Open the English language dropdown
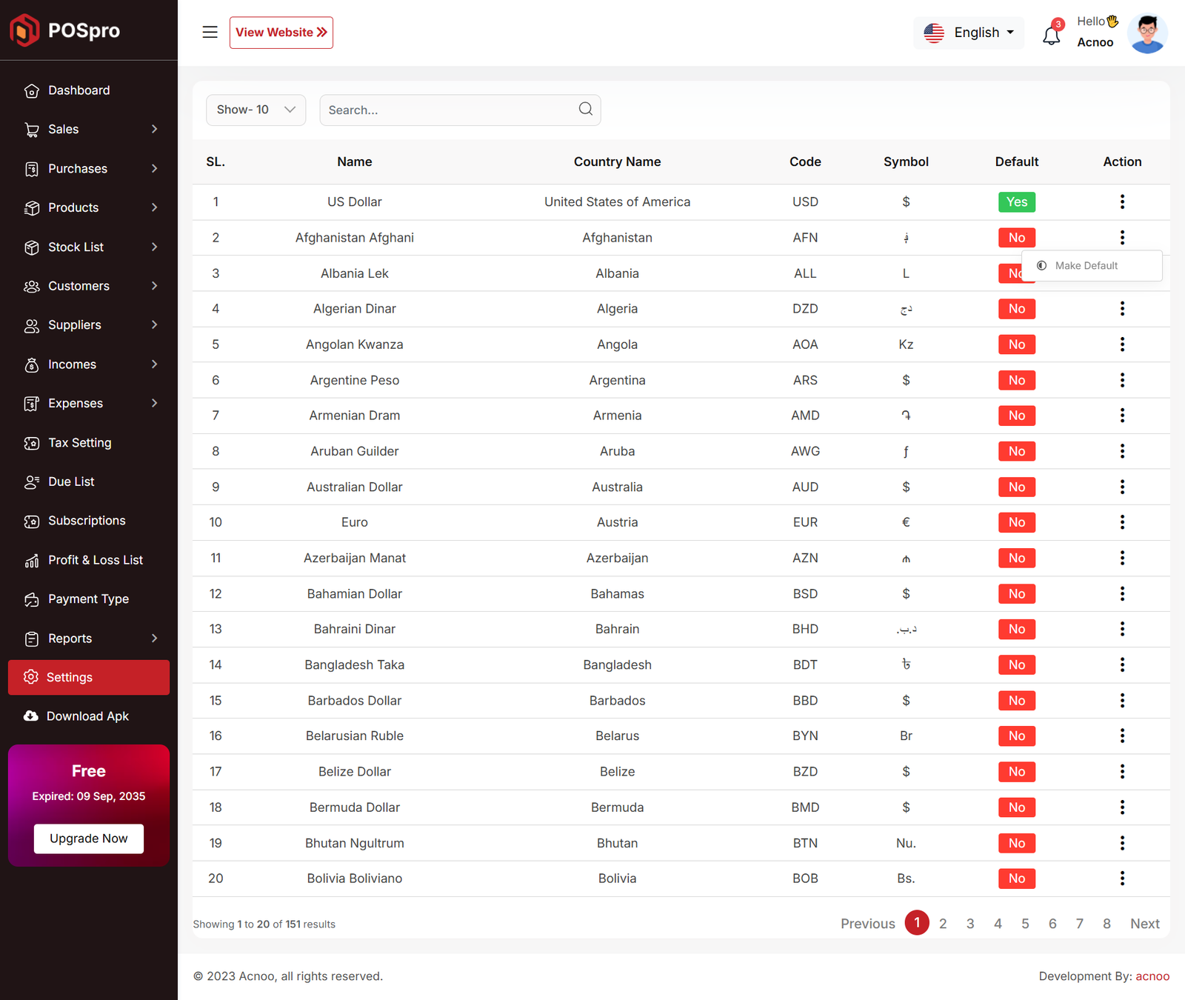The width and height of the screenshot is (1185, 1000). [x=969, y=33]
